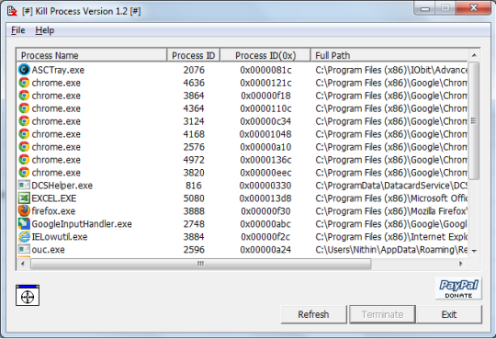Open the Help menu
The width and height of the screenshot is (496, 339).
(45, 30)
